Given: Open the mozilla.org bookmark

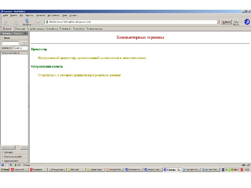Looking at the screenshot, I should coord(52,29).
